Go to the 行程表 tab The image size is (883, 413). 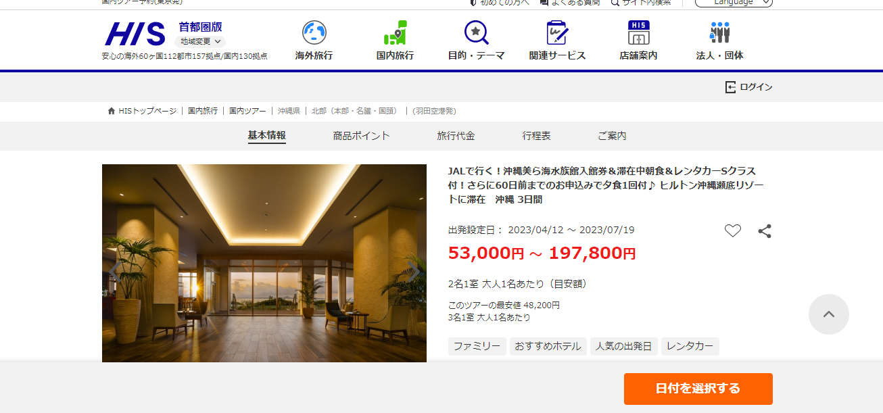[536, 136]
